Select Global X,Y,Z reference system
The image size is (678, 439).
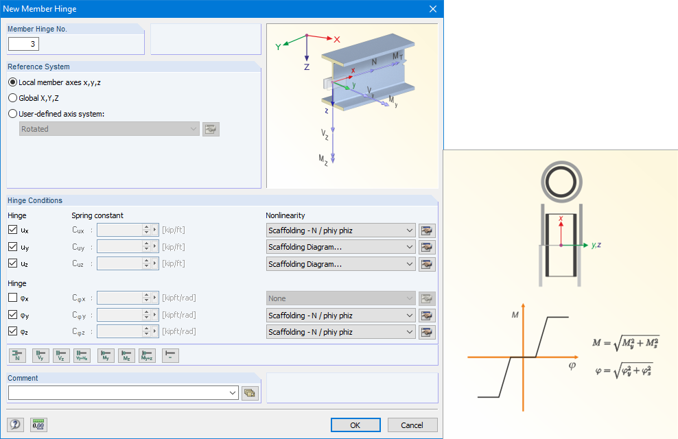[x=12, y=97]
